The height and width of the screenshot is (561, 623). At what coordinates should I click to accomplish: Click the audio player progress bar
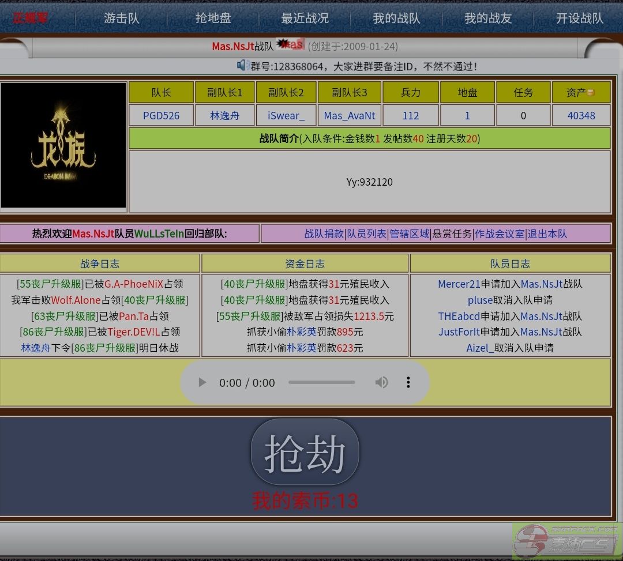point(322,382)
